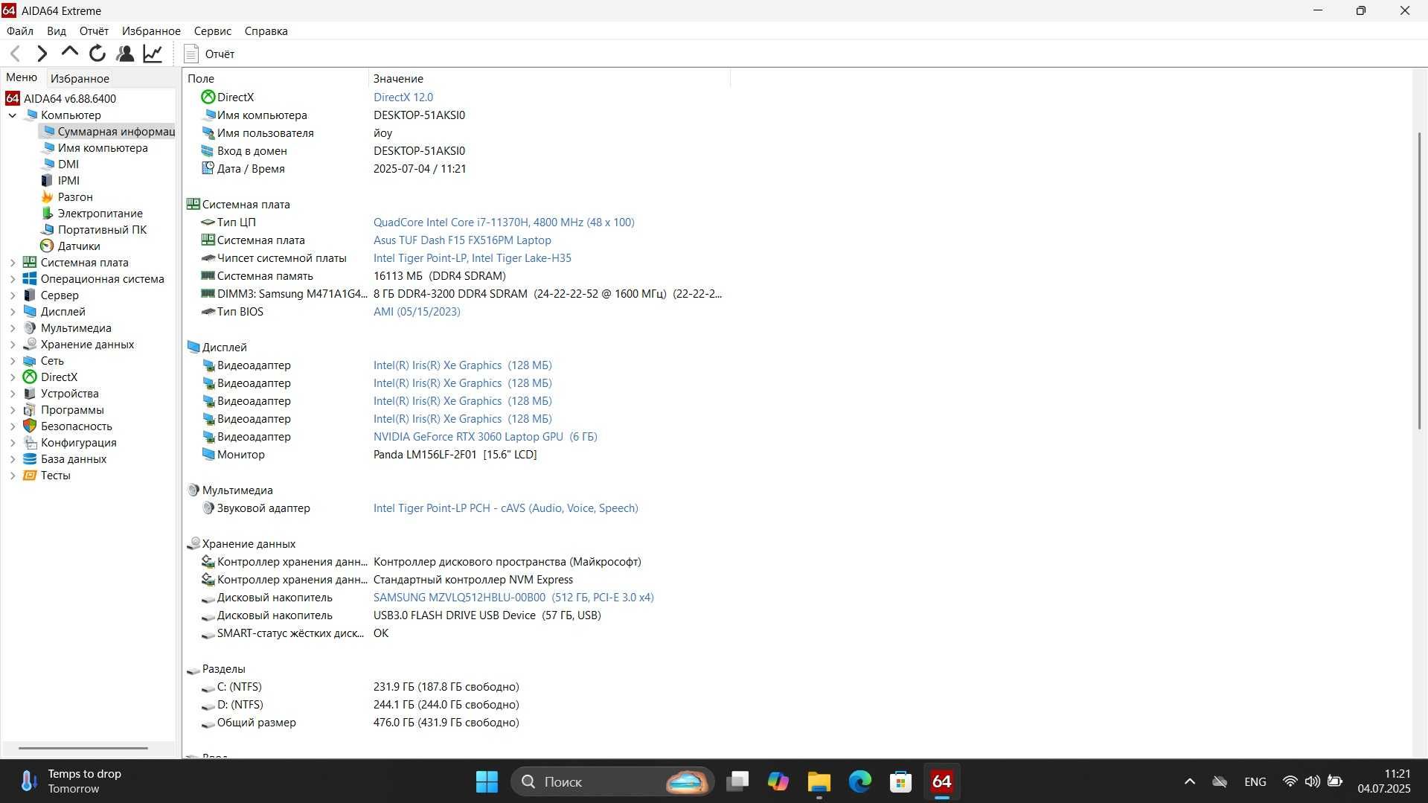Open the SAMSUNG MZVLQ512HBLU-00B00 drive link
The height and width of the screenshot is (803, 1428).
click(x=513, y=598)
